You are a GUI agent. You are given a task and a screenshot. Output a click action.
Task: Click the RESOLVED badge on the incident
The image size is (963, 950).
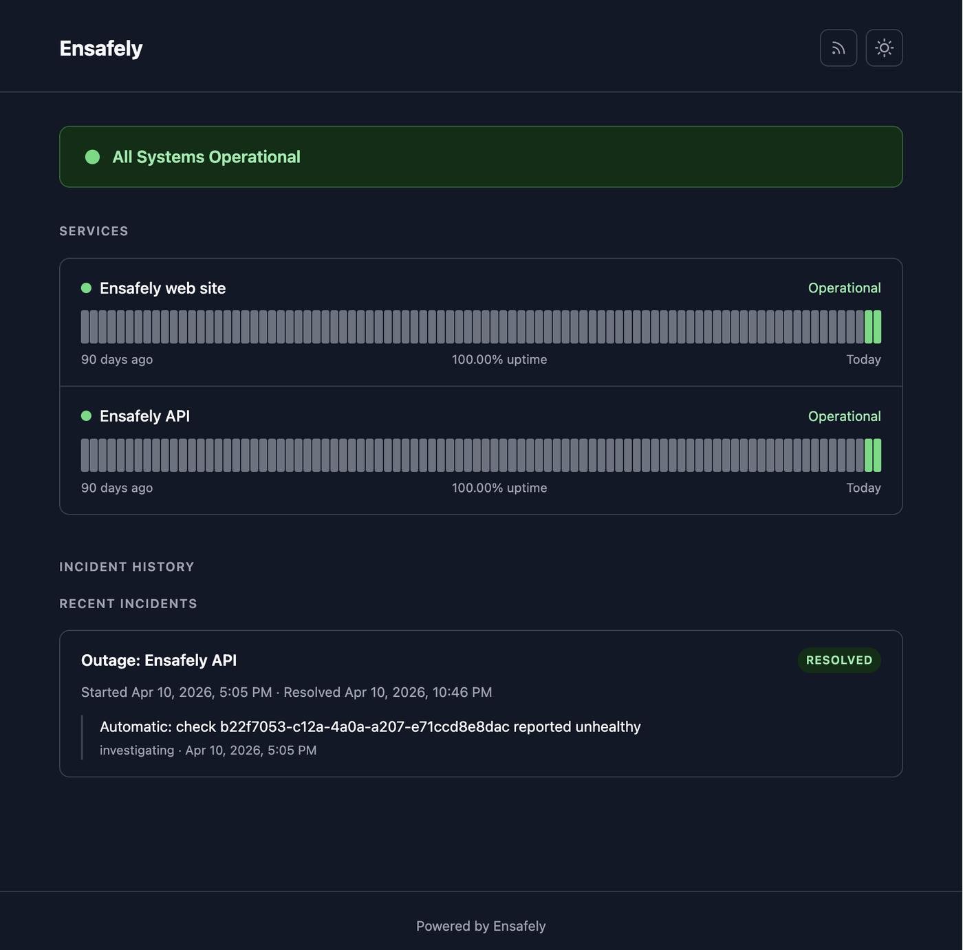click(838, 660)
